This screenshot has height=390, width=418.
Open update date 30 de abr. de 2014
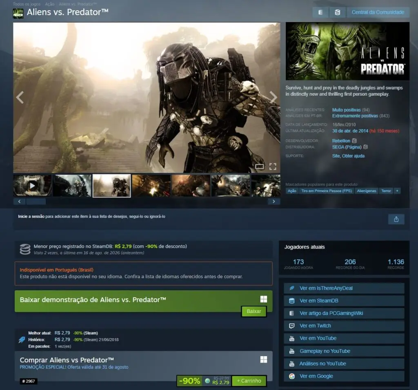coord(350,131)
